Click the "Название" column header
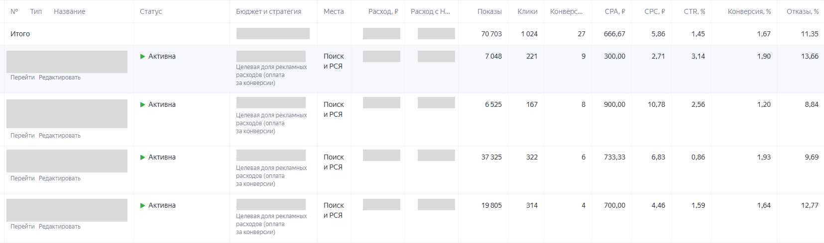Image resolution: width=824 pixels, height=243 pixels. click(x=69, y=11)
